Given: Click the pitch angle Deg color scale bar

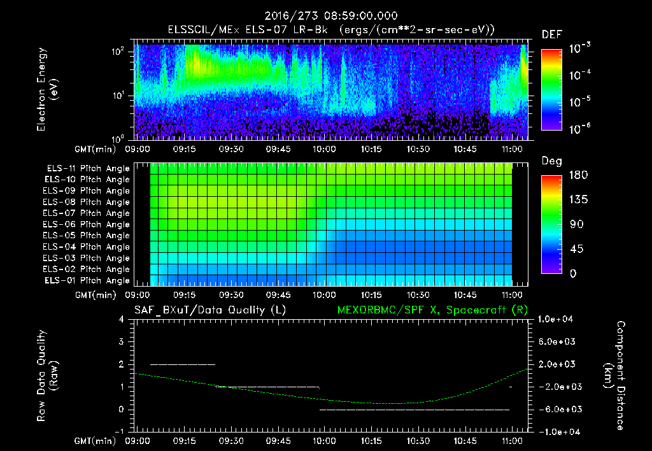Looking at the screenshot, I should [x=551, y=224].
